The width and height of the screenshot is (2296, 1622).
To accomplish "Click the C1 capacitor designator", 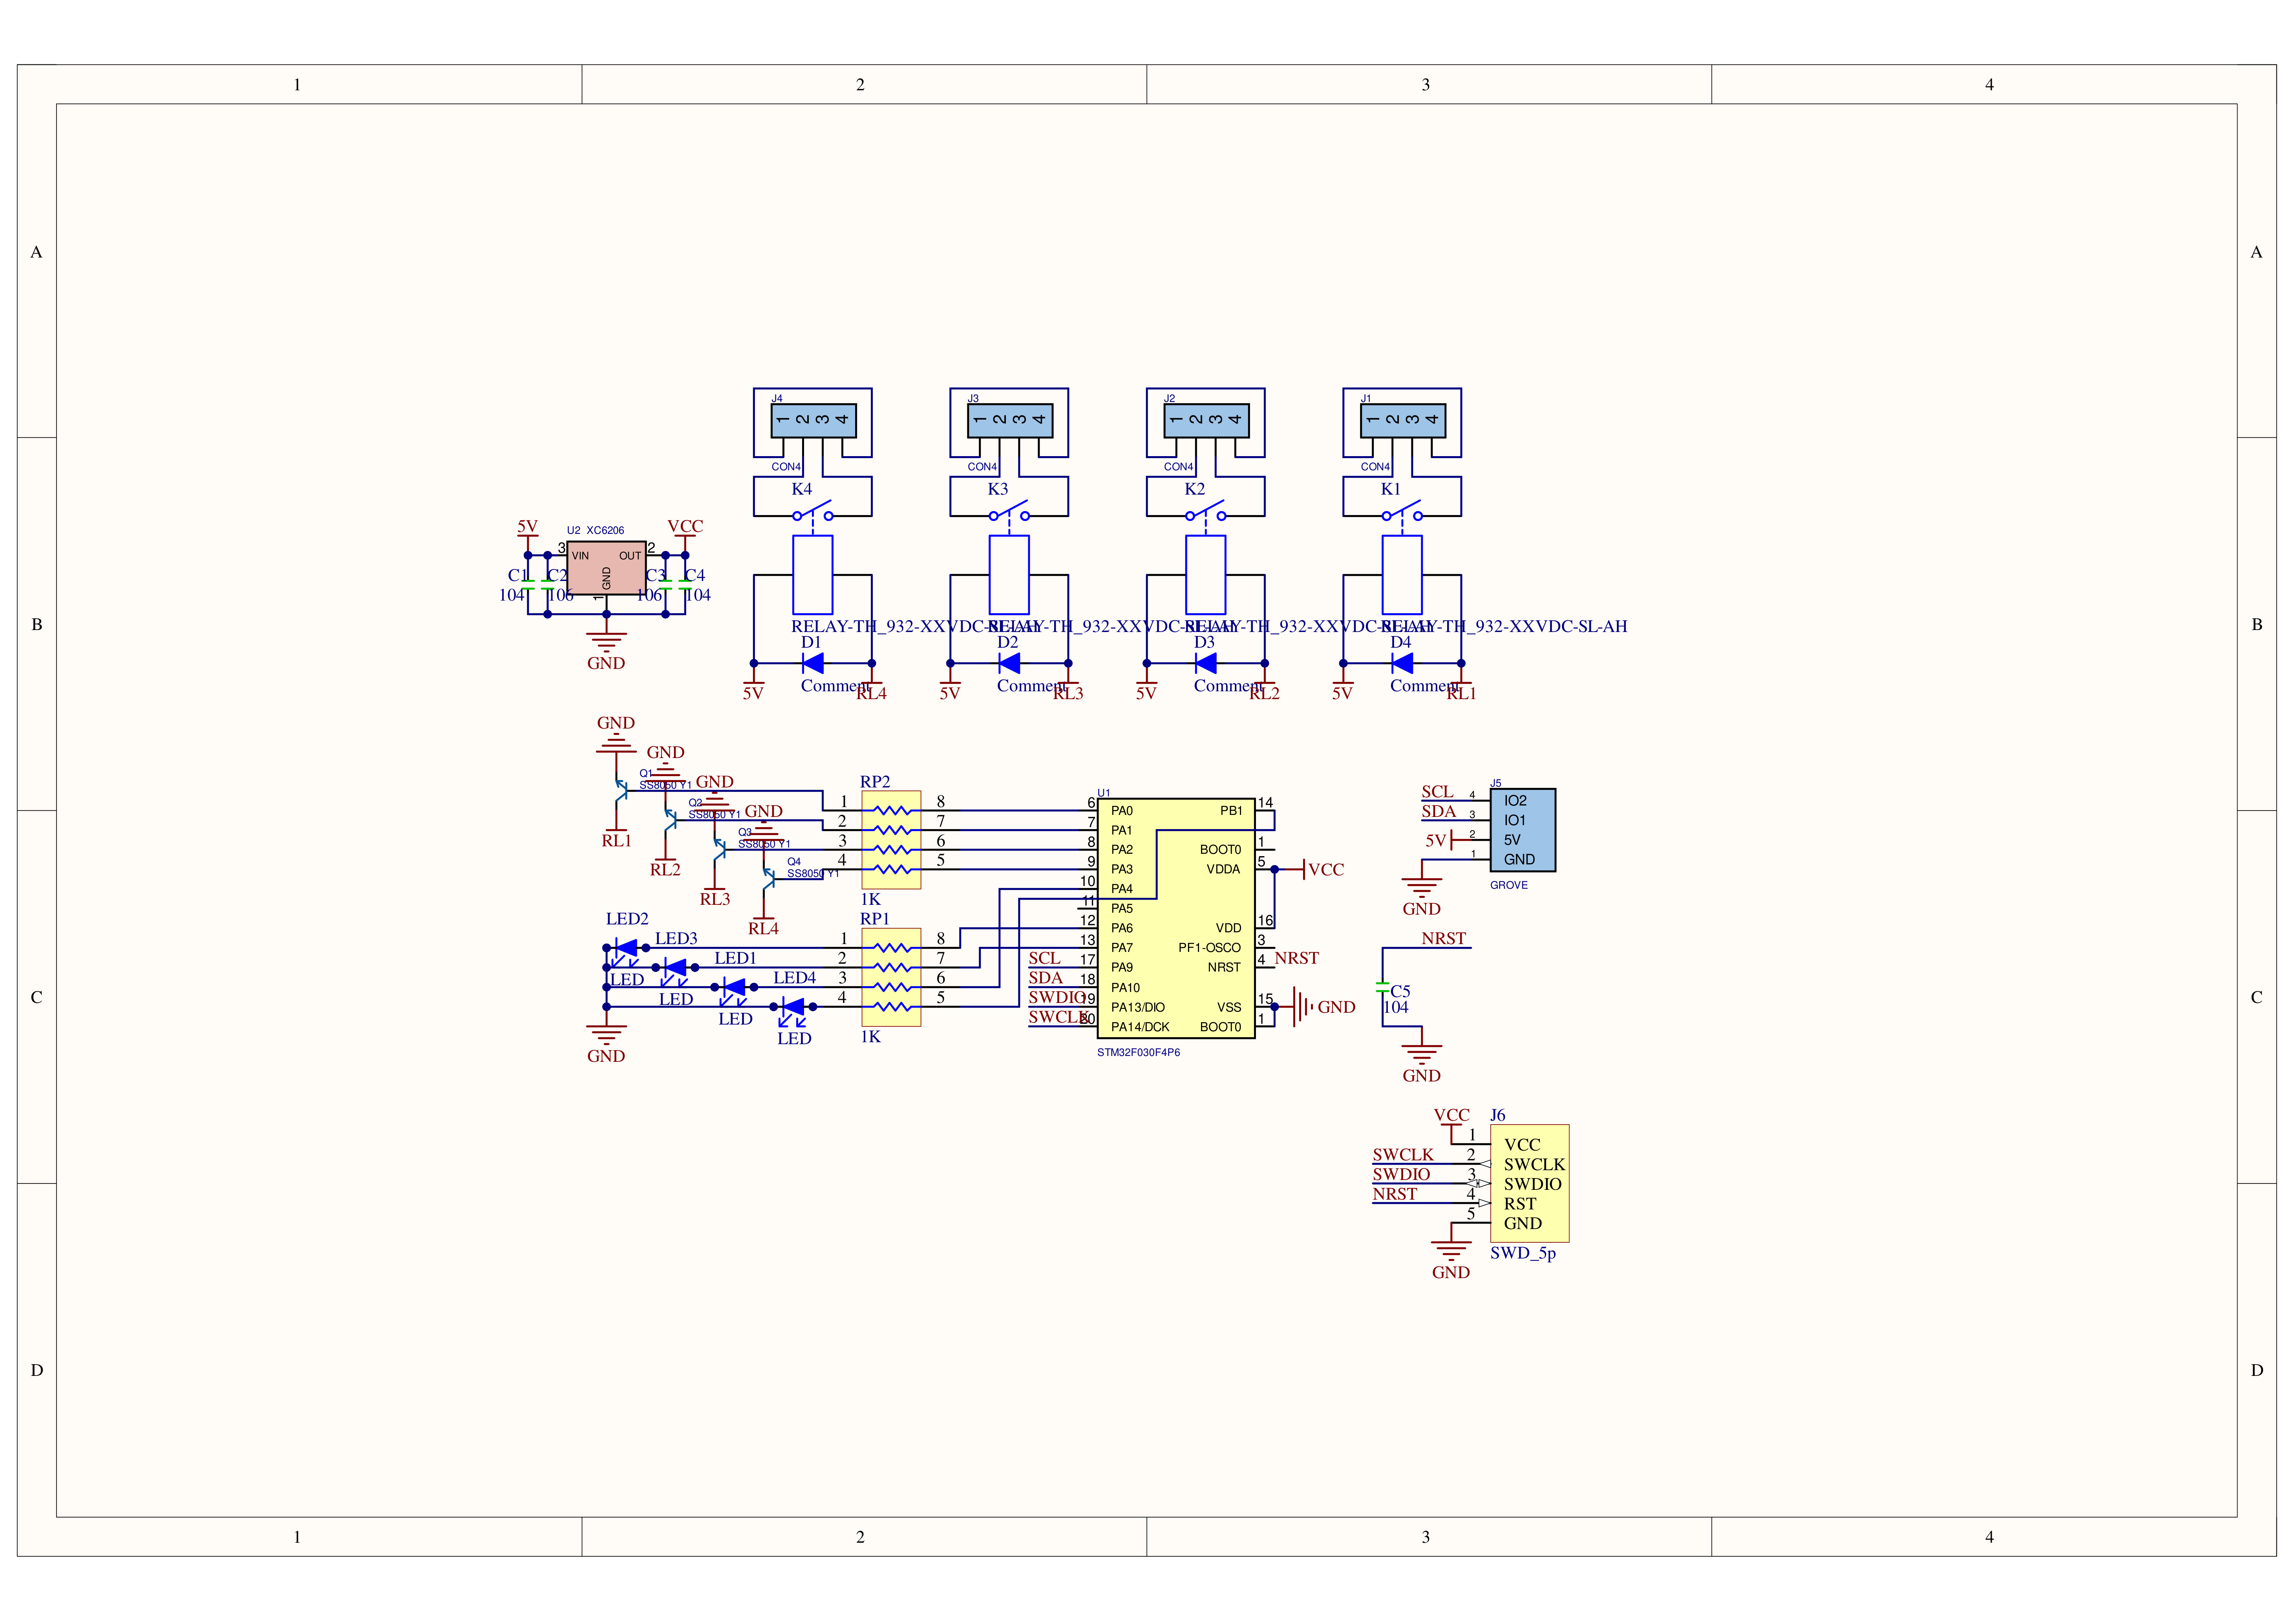I will pyautogui.click(x=518, y=576).
